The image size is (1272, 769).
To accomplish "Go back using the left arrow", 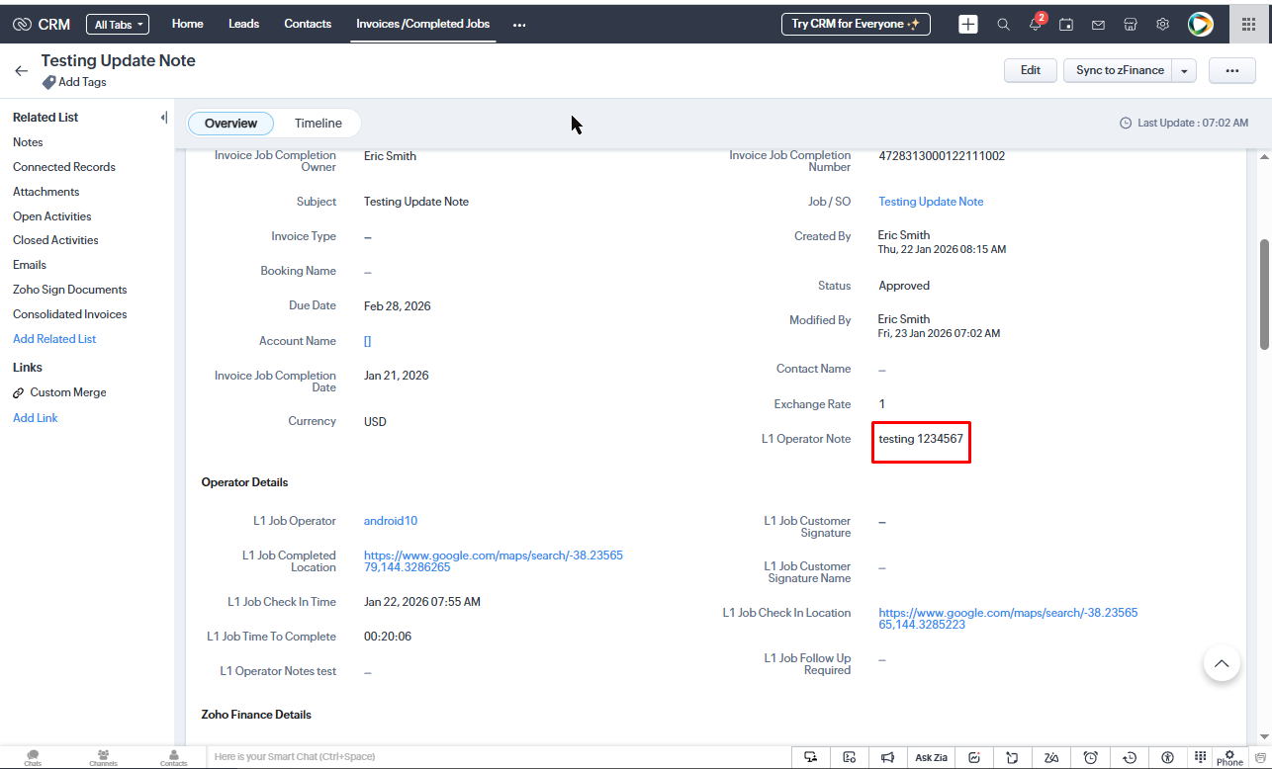I will (x=22, y=71).
